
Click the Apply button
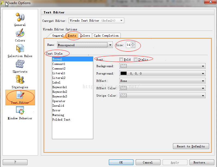click(175, 162)
